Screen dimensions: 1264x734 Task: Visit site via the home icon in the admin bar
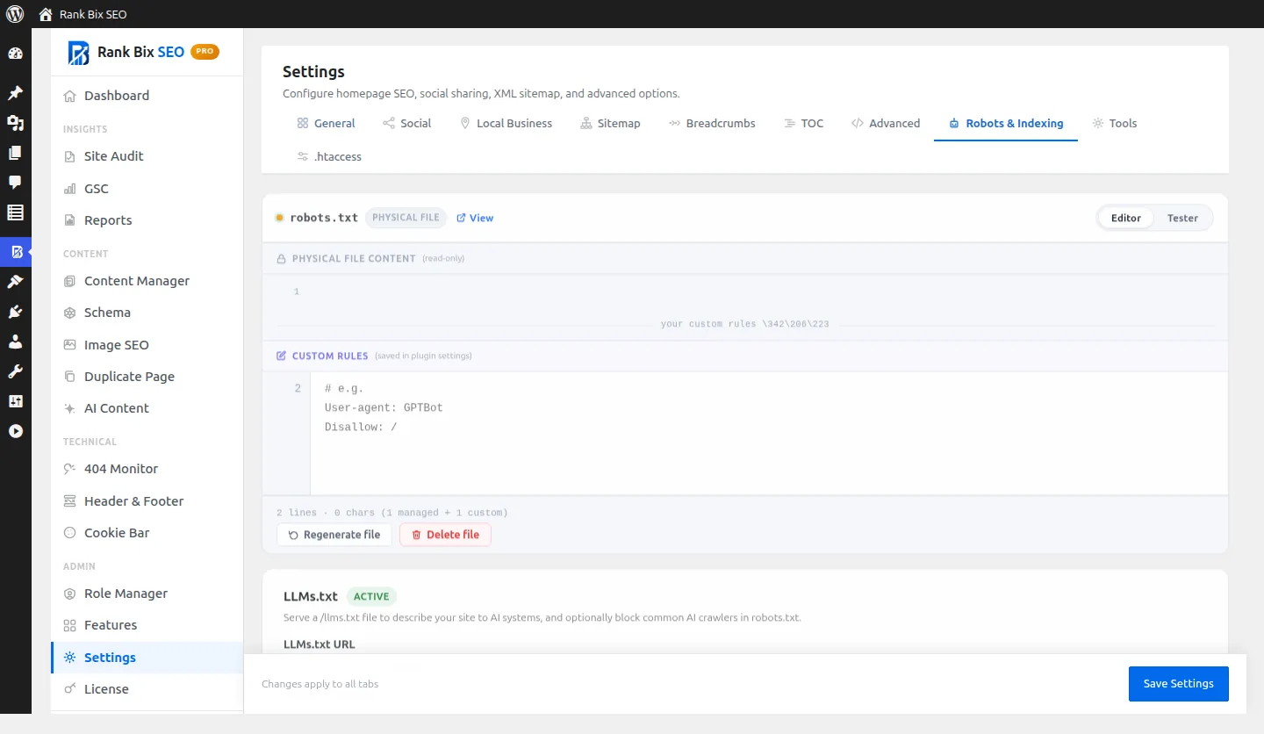click(x=46, y=14)
